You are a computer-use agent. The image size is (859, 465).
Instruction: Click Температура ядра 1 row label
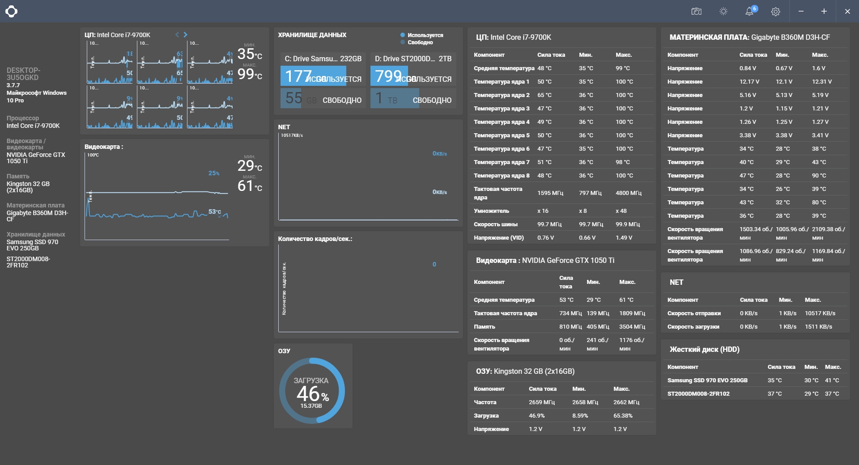click(502, 82)
